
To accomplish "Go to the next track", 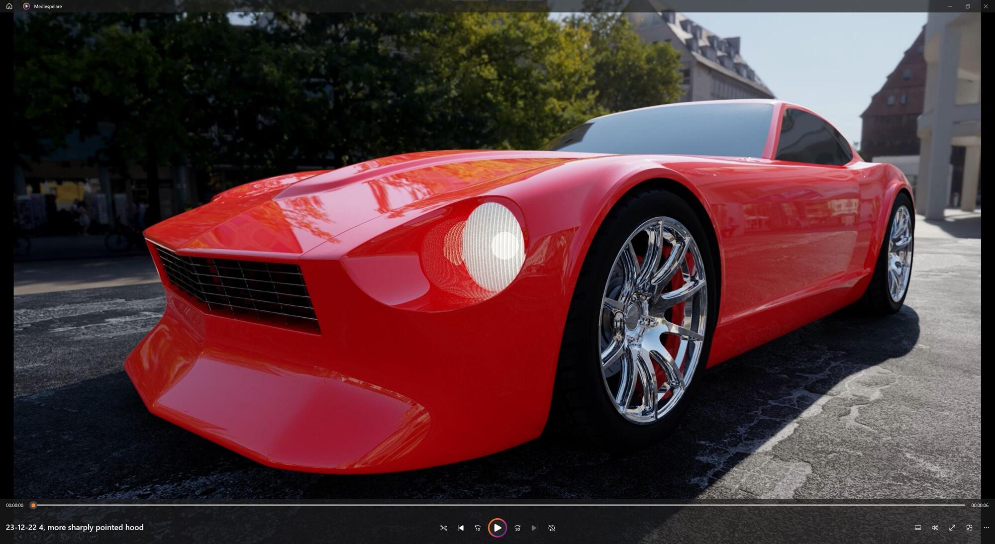I will 534,528.
